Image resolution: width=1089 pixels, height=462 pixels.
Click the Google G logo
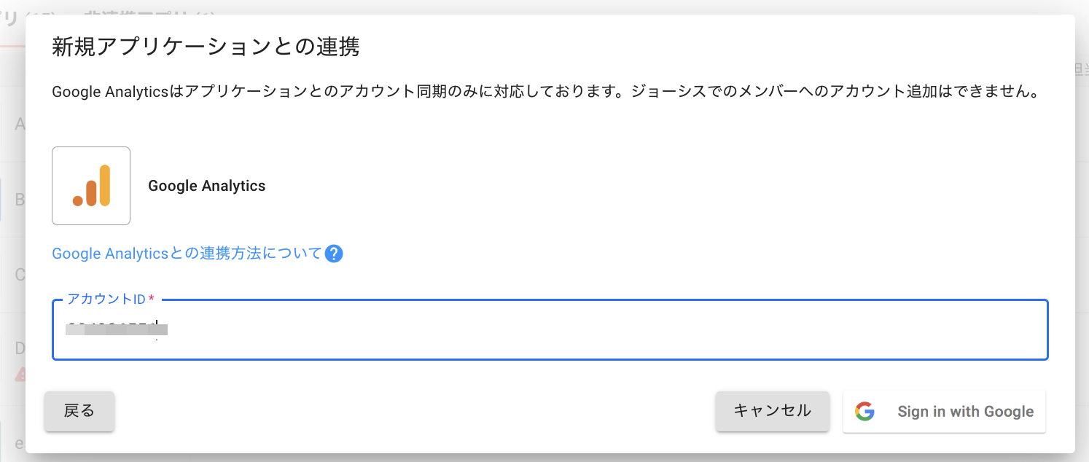click(864, 412)
